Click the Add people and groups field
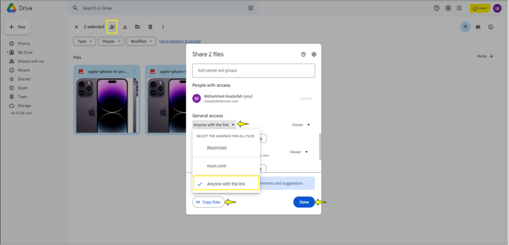Image resolution: width=509 pixels, height=245 pixels. pyautogui.click(x=254, y=70)
